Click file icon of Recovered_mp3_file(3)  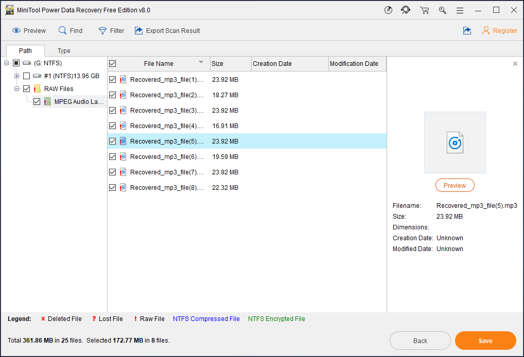(x=123, y=110)
